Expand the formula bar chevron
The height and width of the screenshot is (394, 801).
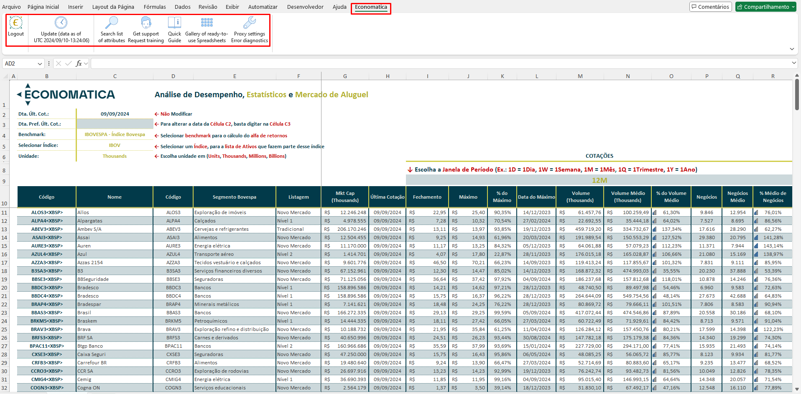794,63
